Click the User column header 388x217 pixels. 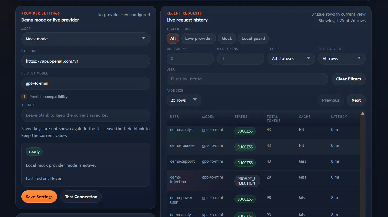(174, 116)
